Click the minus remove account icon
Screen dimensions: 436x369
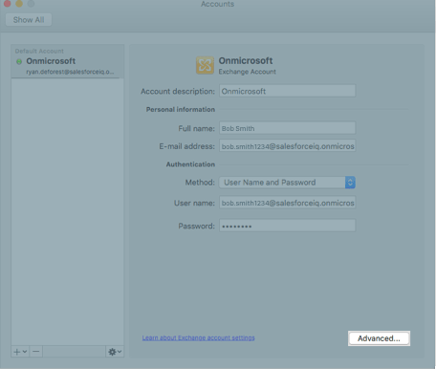click(36, 352)
